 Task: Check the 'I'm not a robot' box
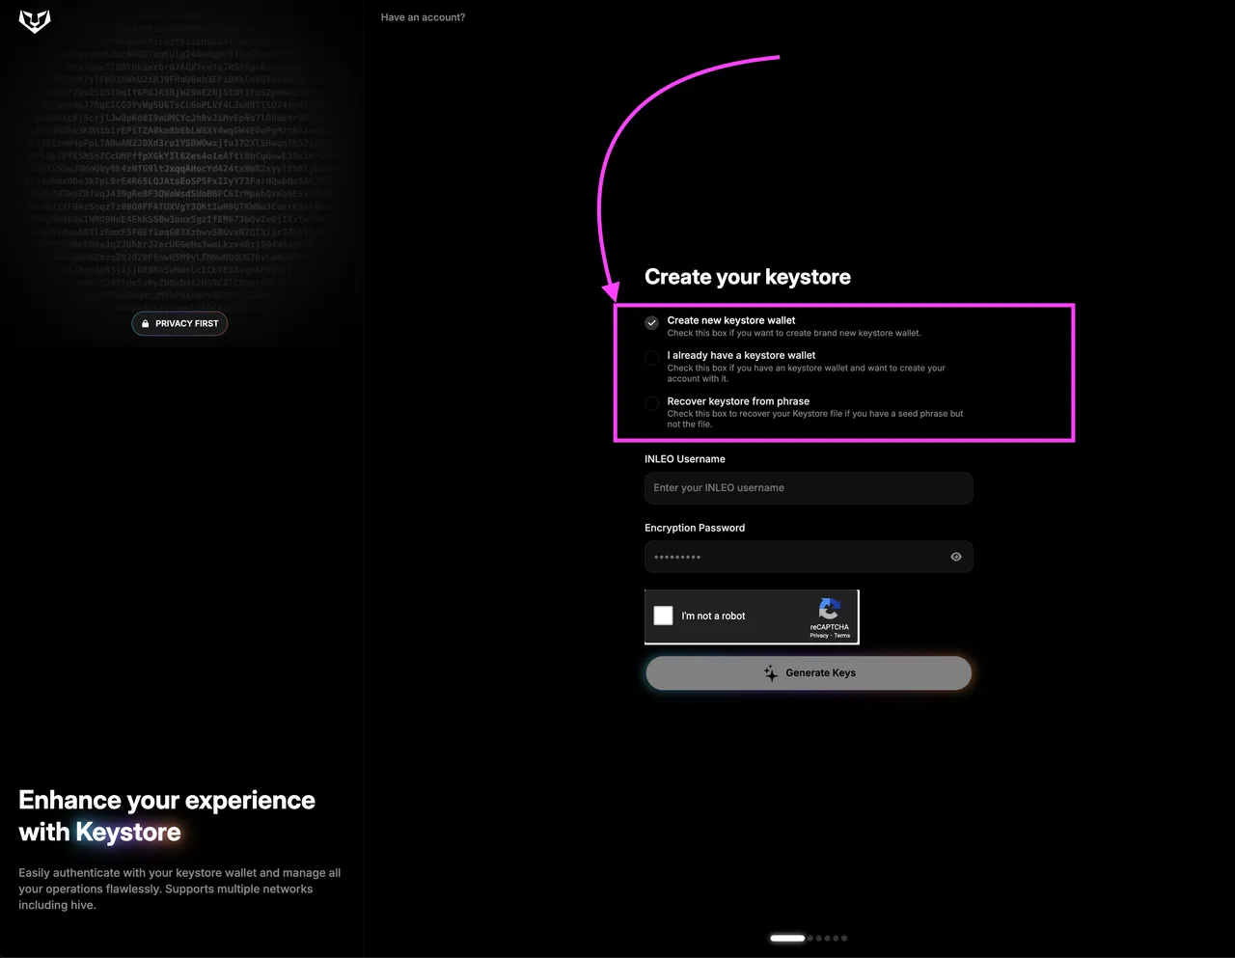[663, 616]
